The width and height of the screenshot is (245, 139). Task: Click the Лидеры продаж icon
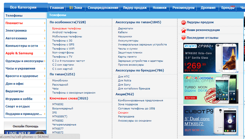coord(183,23)
